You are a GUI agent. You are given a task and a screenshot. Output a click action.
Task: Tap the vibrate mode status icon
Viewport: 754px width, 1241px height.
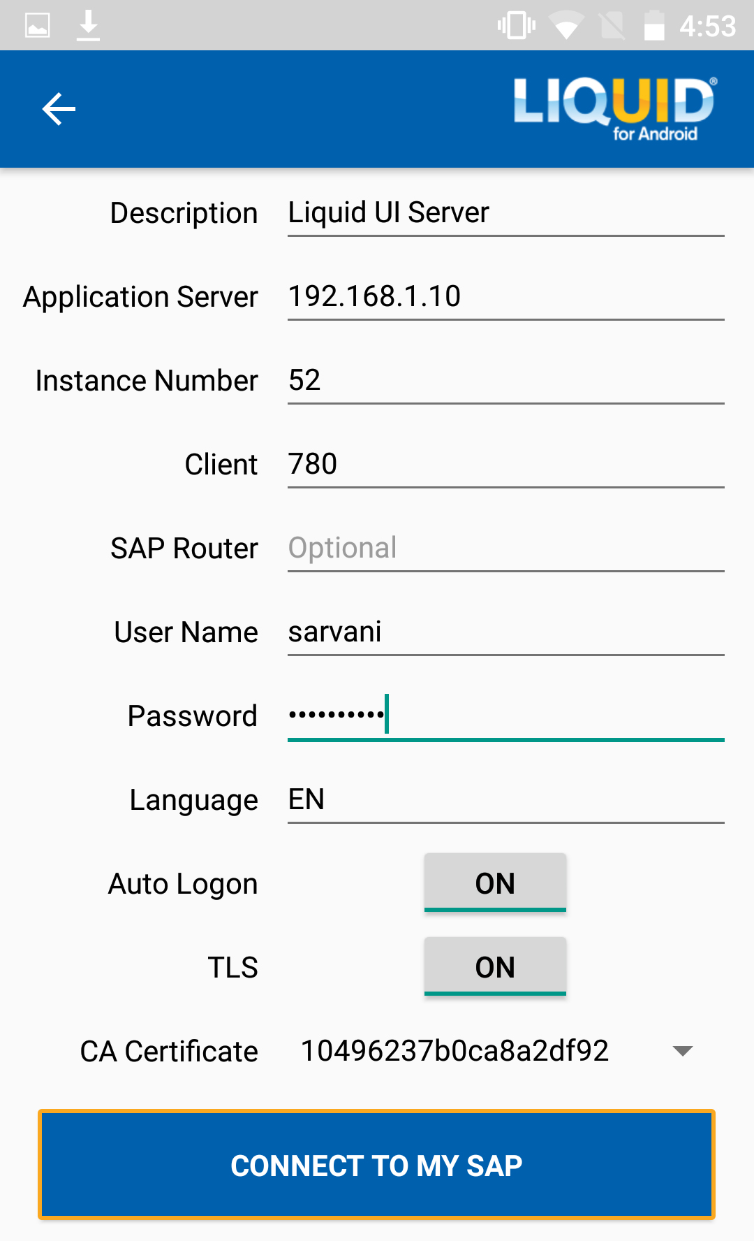(x=516, y=26)
